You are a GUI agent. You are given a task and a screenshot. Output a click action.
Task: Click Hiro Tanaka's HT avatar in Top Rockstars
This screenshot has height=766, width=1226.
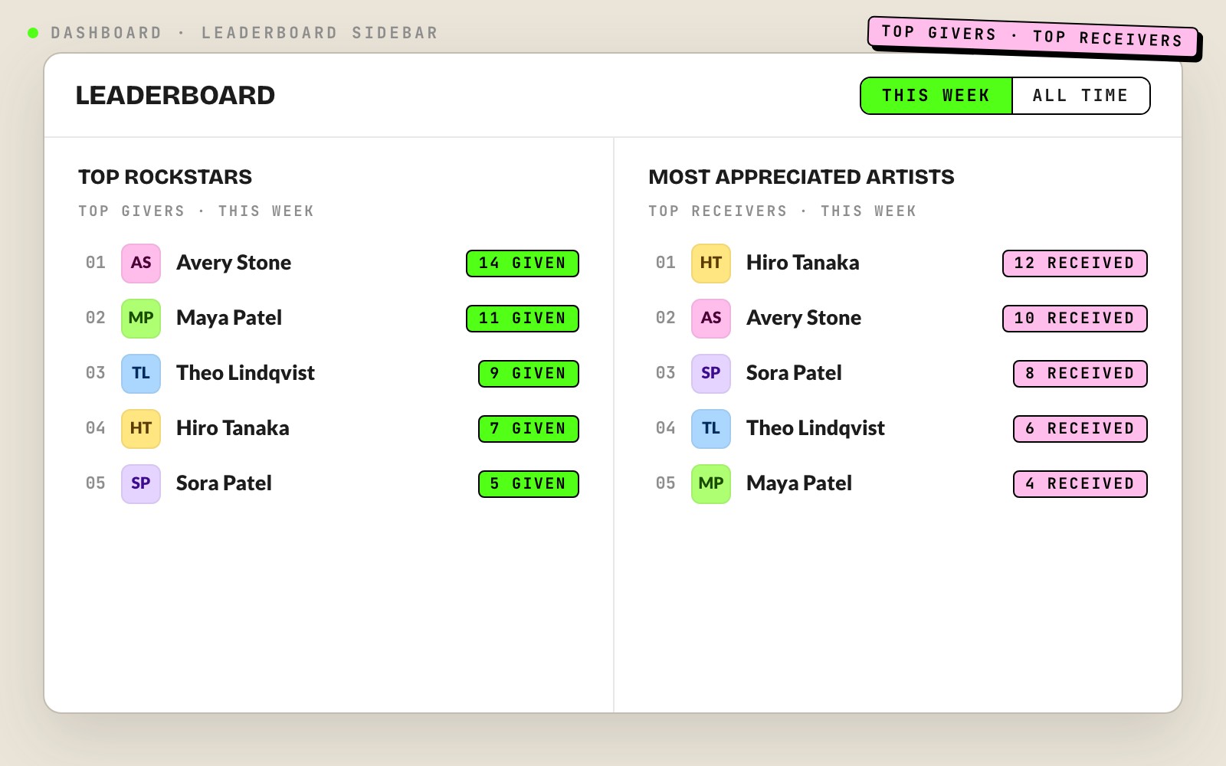[141, 428]
